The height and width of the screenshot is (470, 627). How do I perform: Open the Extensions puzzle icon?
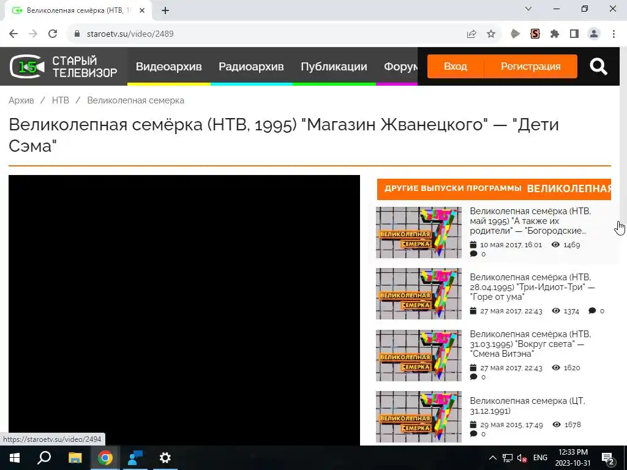555,34
